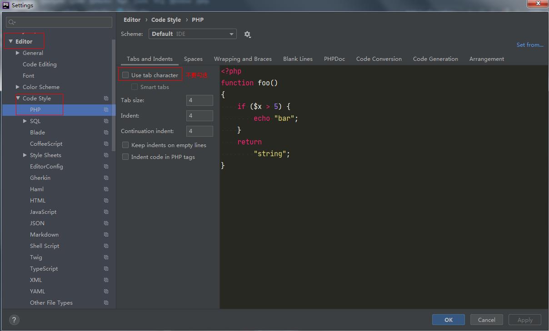
Task: Expand the Color Scheme node
Action: pos(18,87)
